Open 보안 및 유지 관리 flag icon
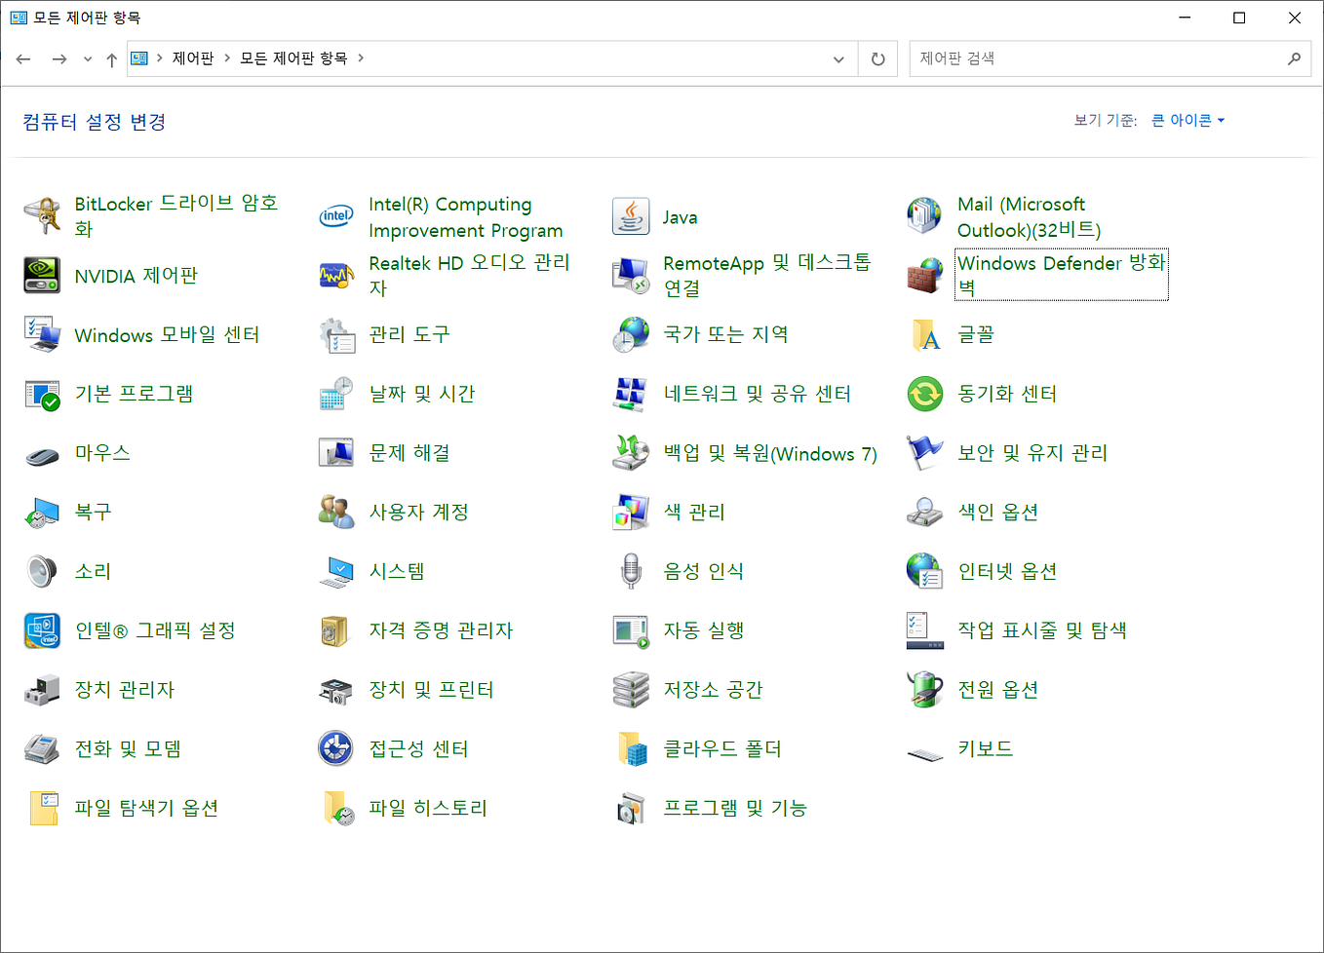The image size is (1324, 953). [924, 453]
